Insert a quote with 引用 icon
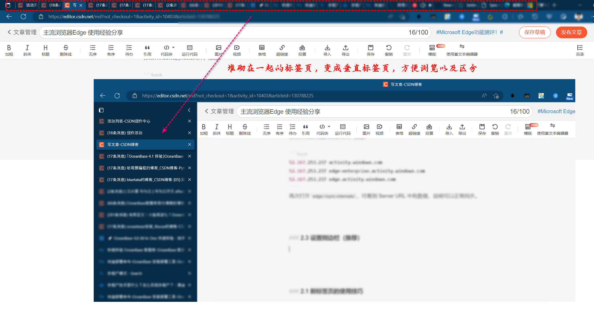The image size is (594, 313). tap(147, 48)
